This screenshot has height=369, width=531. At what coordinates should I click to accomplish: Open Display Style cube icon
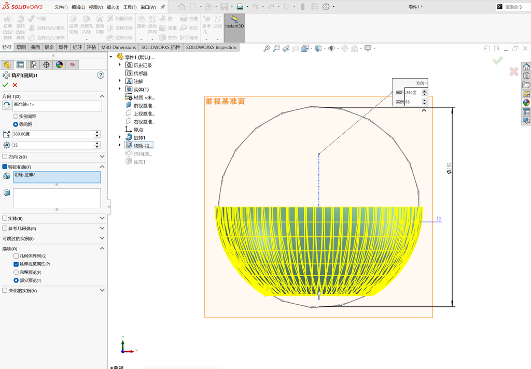coord(318,48)
